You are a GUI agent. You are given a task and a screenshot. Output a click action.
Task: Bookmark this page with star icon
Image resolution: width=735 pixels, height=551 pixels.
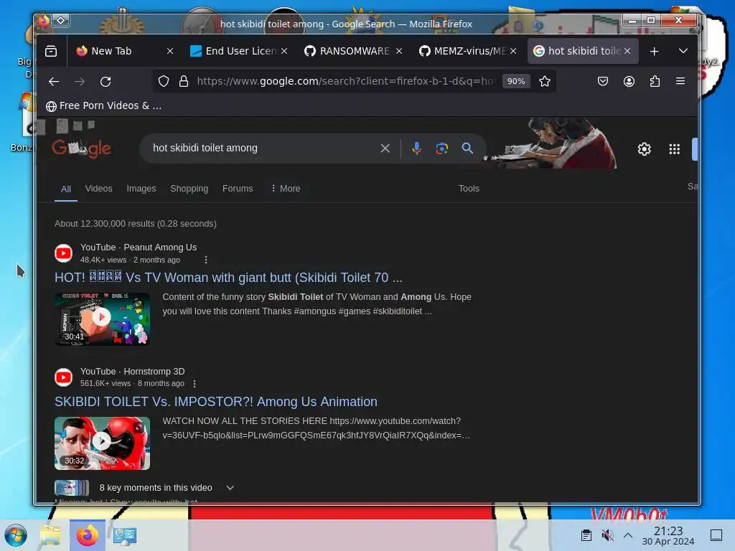[544, 82]
